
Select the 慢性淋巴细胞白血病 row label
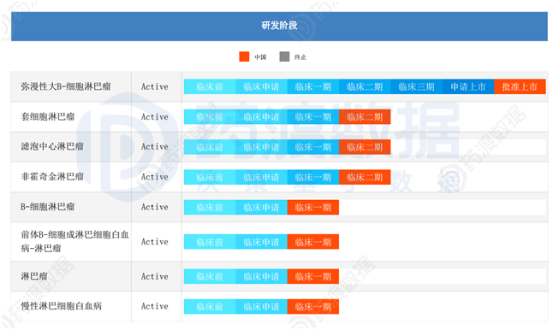pyautogui.click(x=62, y=306)
